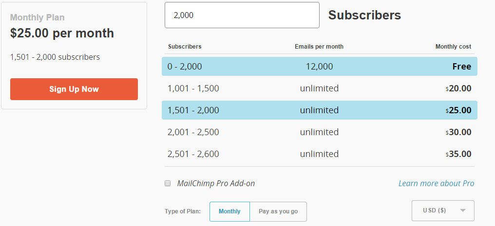The width and height of the screenshot is (495, 226).
Task: Pick the 2,001 - 2,500 subscribers tier
Action: point(319,132)
